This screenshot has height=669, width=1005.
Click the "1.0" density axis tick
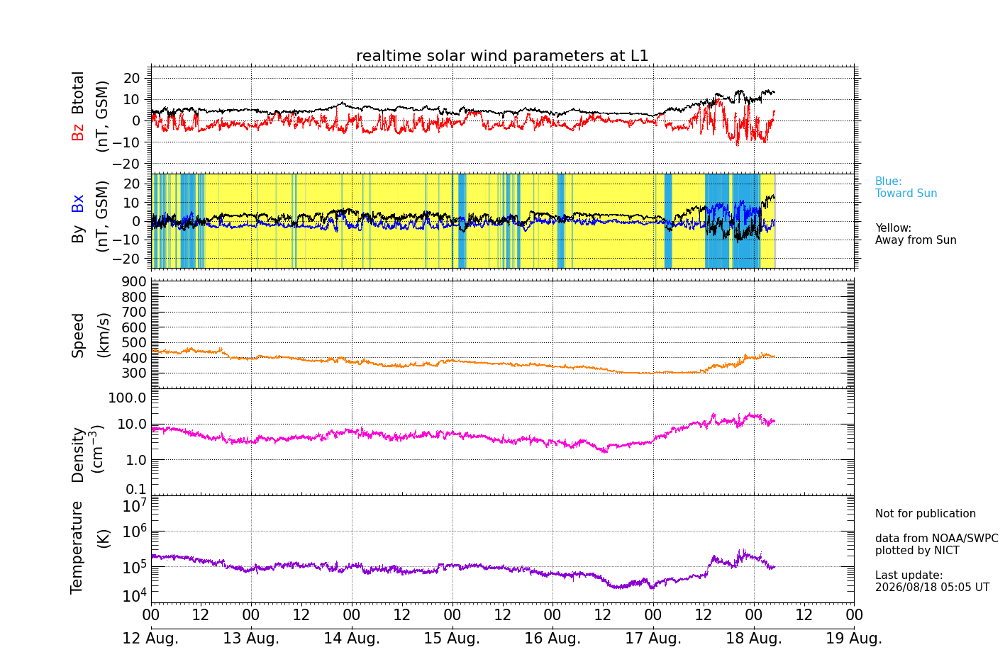click(135, 461)
